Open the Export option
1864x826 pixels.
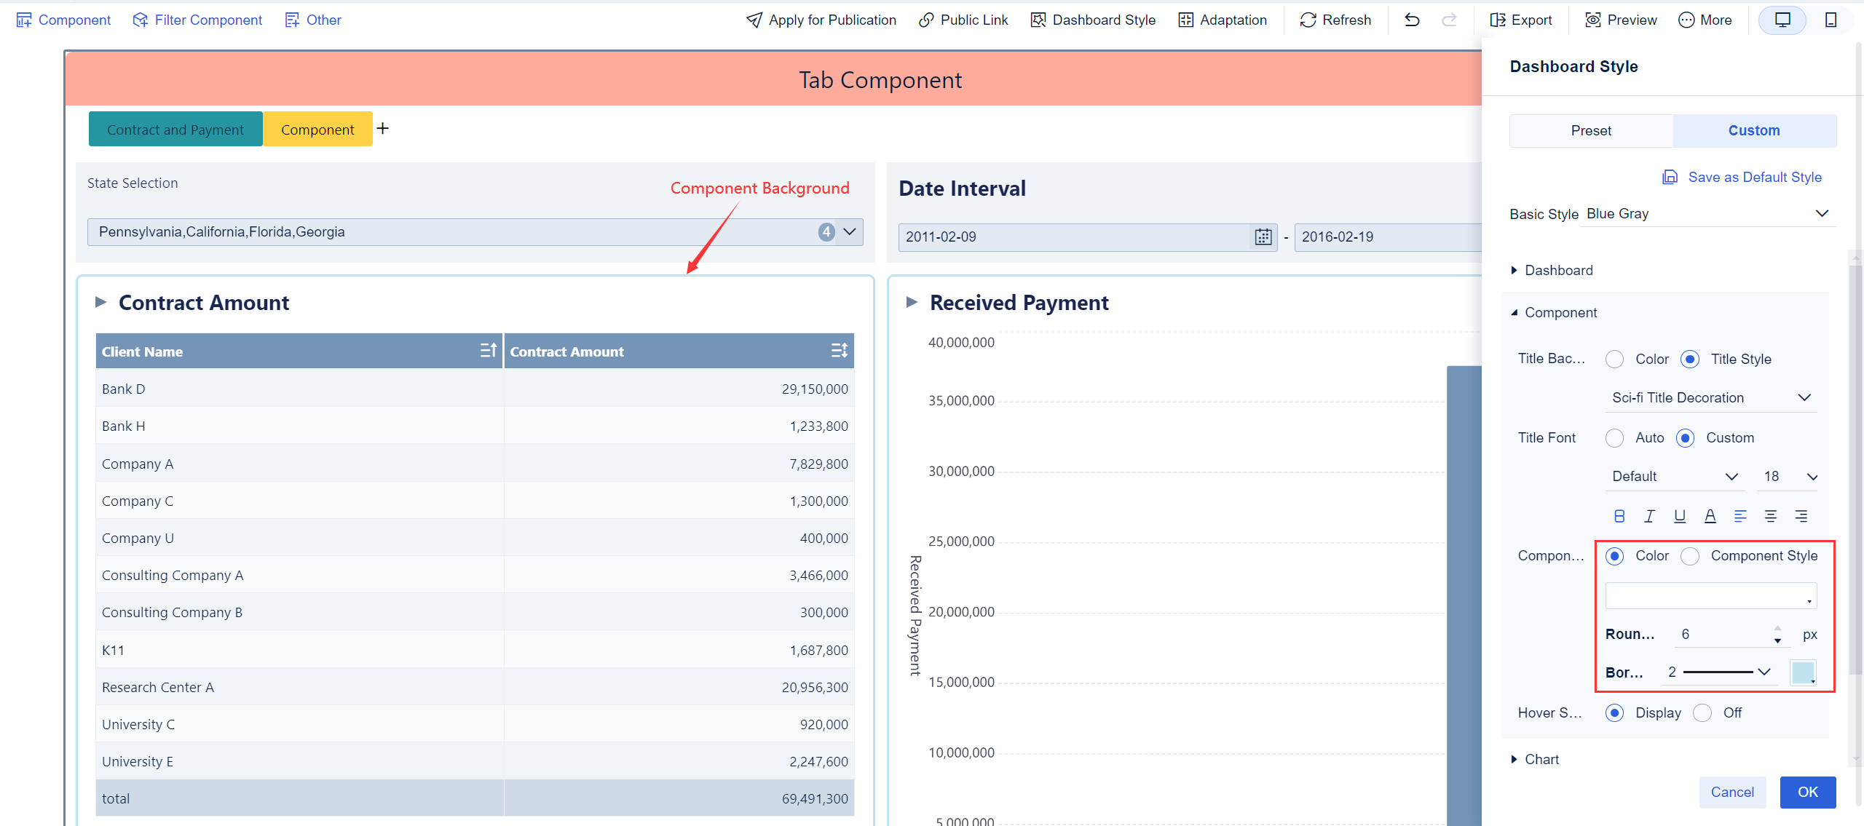[1522, 20]
